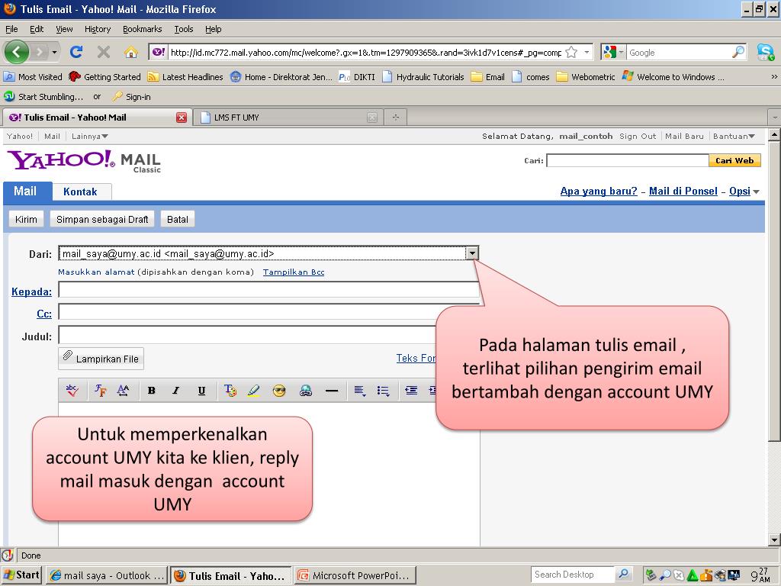Click Start Stumbling toolbar button
The width and height of the screenshot is (781, 586).
(x=43, y=97)
